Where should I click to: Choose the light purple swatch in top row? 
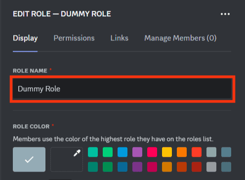[137, 152]
